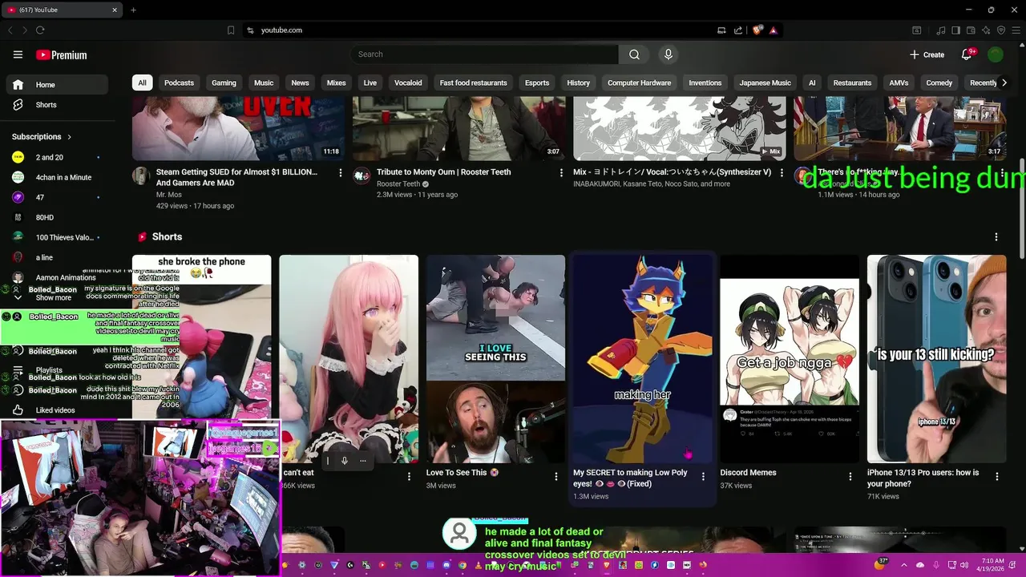This screenshot has width=1026, height=577.
Task: Click the YouTube Premium logo
Action: click(61, 55)
